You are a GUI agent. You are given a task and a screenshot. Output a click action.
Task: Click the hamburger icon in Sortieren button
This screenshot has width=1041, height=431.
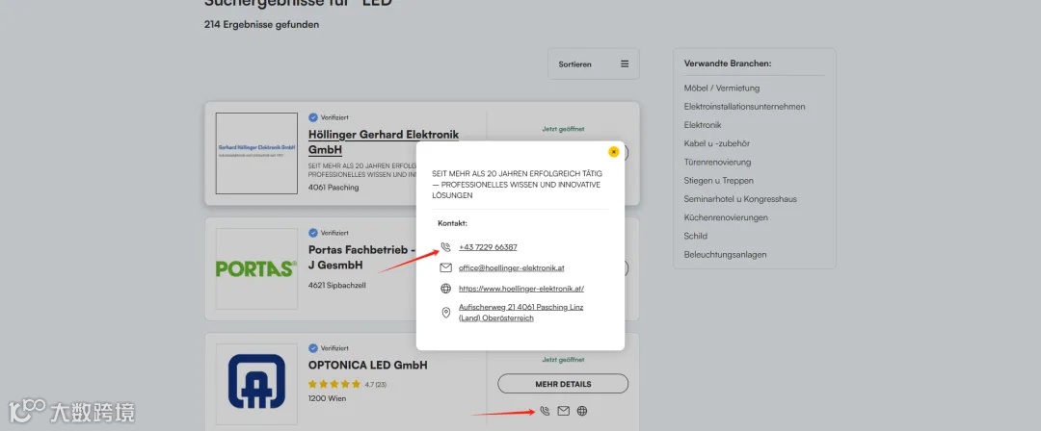pyautogui.click(x=625, y=64)
